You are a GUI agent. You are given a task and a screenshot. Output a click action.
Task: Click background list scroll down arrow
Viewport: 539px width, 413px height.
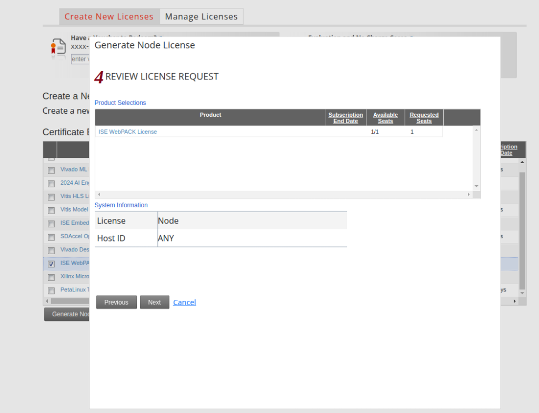[x=522, y=293]
